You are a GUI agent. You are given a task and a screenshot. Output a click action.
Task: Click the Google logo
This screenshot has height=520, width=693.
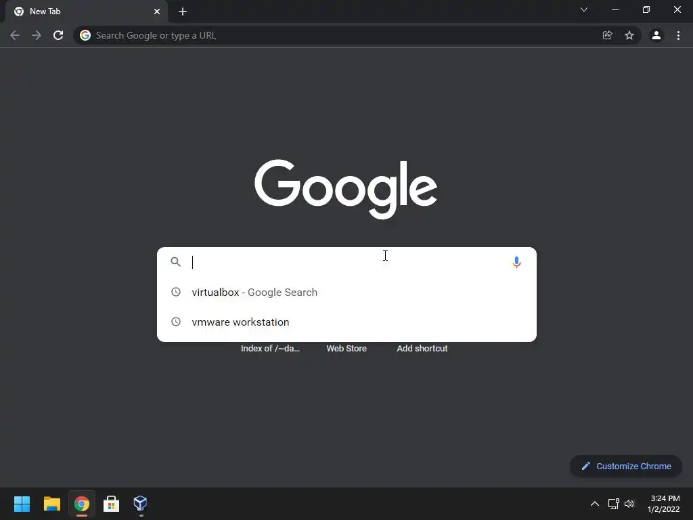[x=346, y=189]
